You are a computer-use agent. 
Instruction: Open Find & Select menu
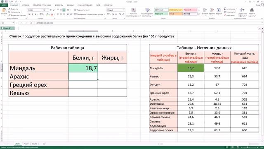[252, 12]
